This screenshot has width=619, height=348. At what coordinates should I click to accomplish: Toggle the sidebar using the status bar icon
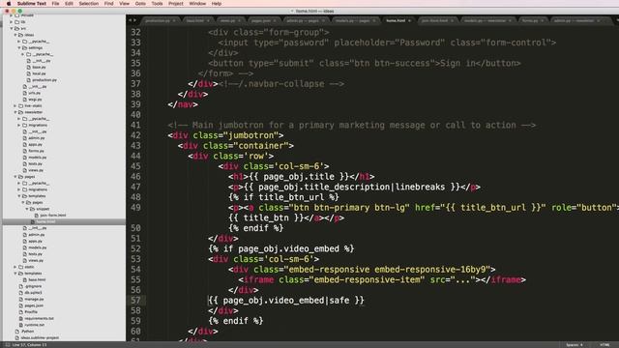(x=7, y=345)
